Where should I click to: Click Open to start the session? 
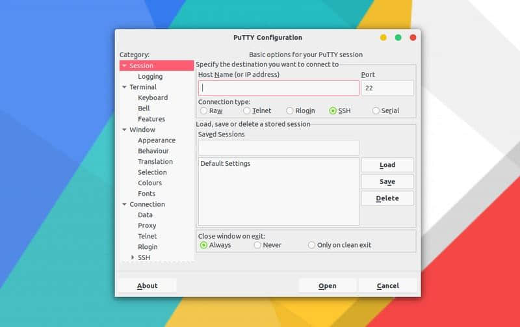328,286
